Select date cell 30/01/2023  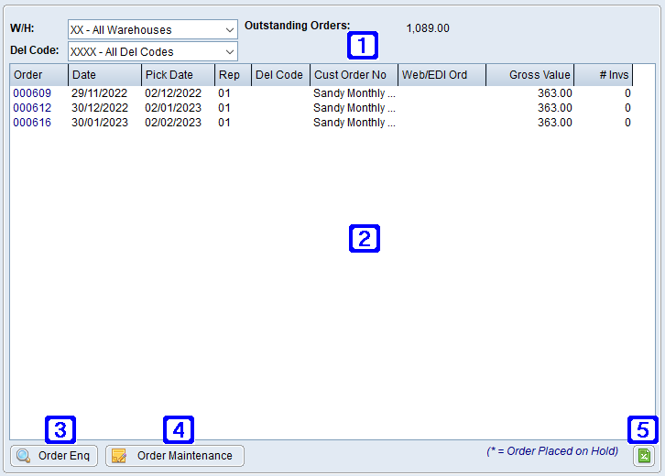[100, 123]
